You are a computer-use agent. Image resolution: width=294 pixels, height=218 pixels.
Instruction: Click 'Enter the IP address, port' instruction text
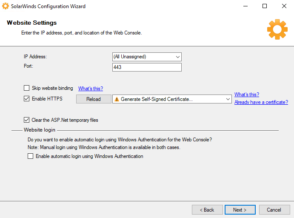pos(82,33)
